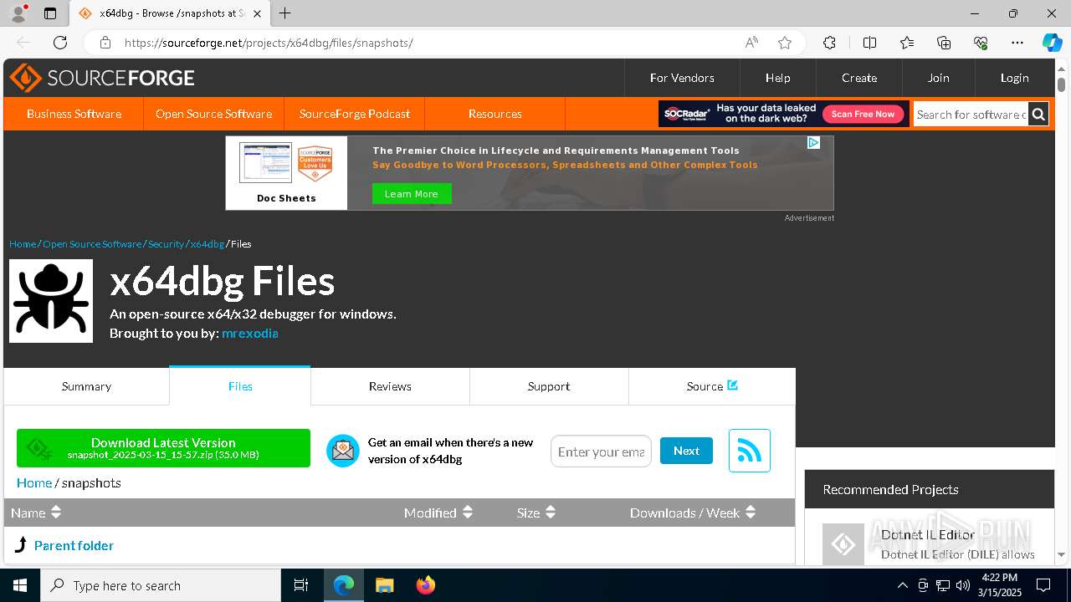Screen dimensions: 1071x602
Task: Open the Resources menu
Action: 495,114
